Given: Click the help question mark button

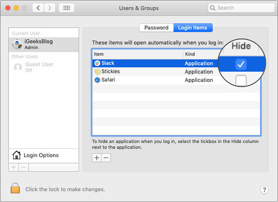Looking at the screenshot, I should pyautogui.click(x=264, y=189).
